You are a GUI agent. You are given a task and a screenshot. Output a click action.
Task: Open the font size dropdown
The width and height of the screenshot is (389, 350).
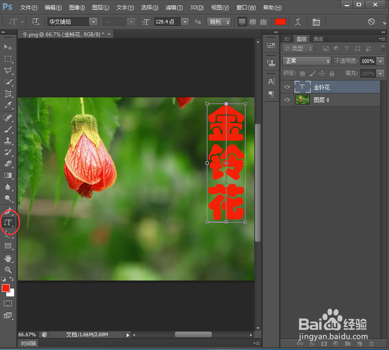pyautogui.click(x=185, y=22)
